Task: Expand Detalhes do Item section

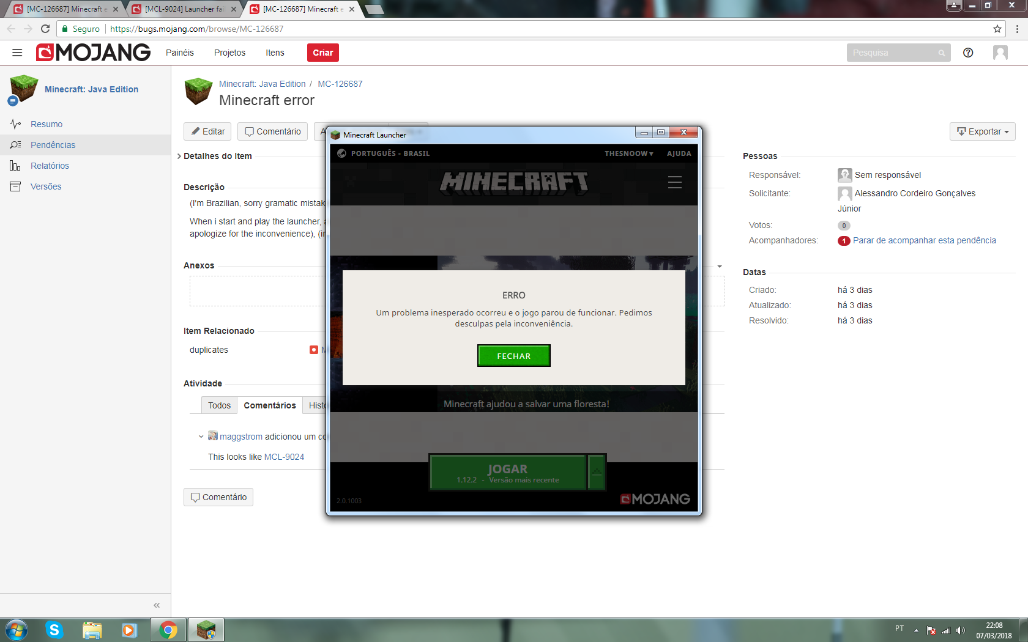Action: [179, 156]
